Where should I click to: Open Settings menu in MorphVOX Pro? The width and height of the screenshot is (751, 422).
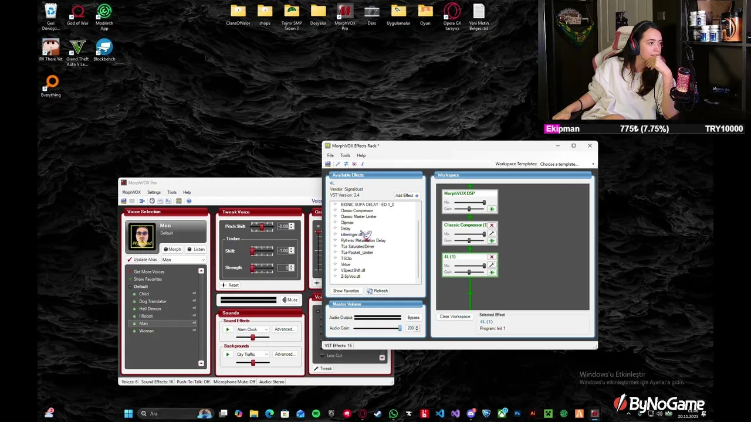pos(154,192)
